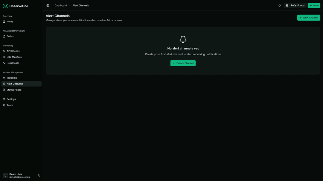The width and height of the screenshot is (323, 181).
Task: Click the Create Channel button
Action: [x=183, y=63]
